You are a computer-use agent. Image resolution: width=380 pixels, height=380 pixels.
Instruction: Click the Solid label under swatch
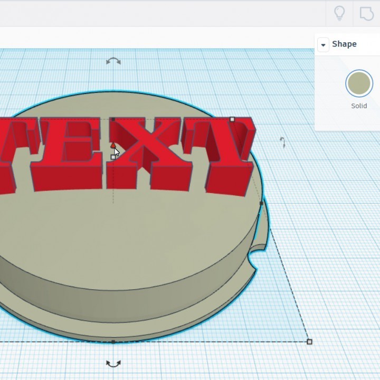[x=359, y=106]
